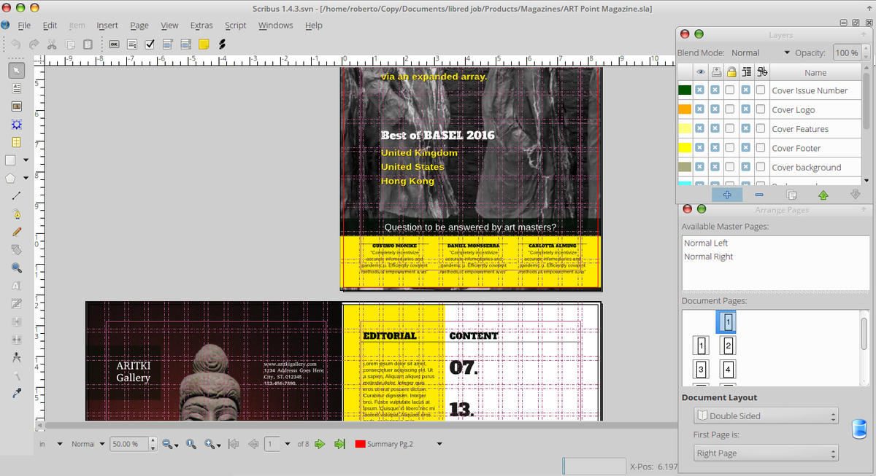This screenshot has height=476, width=876.
Task: Open the Summary Pg.2 layer dropdown
Action: (x=399, y=444)
